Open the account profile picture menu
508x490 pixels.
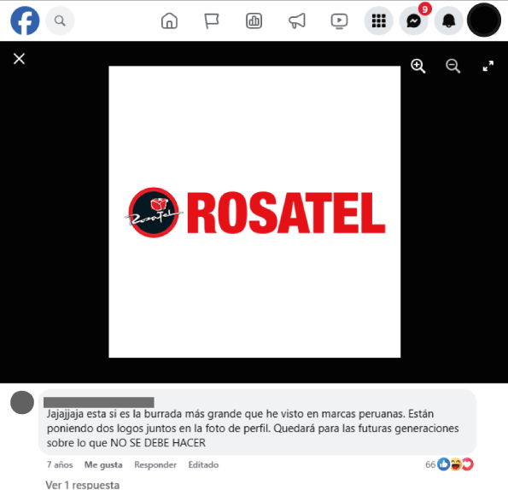(484, 20)
